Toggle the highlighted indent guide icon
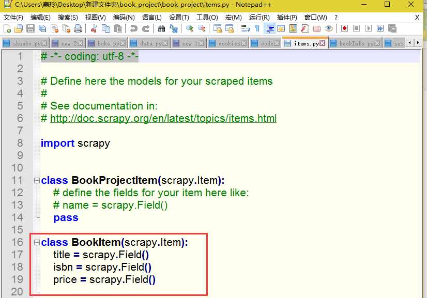Screen dimensions: 427x298 (270, 28)
